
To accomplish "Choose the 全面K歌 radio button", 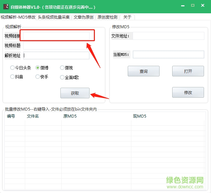I will [x=62, y=77].
